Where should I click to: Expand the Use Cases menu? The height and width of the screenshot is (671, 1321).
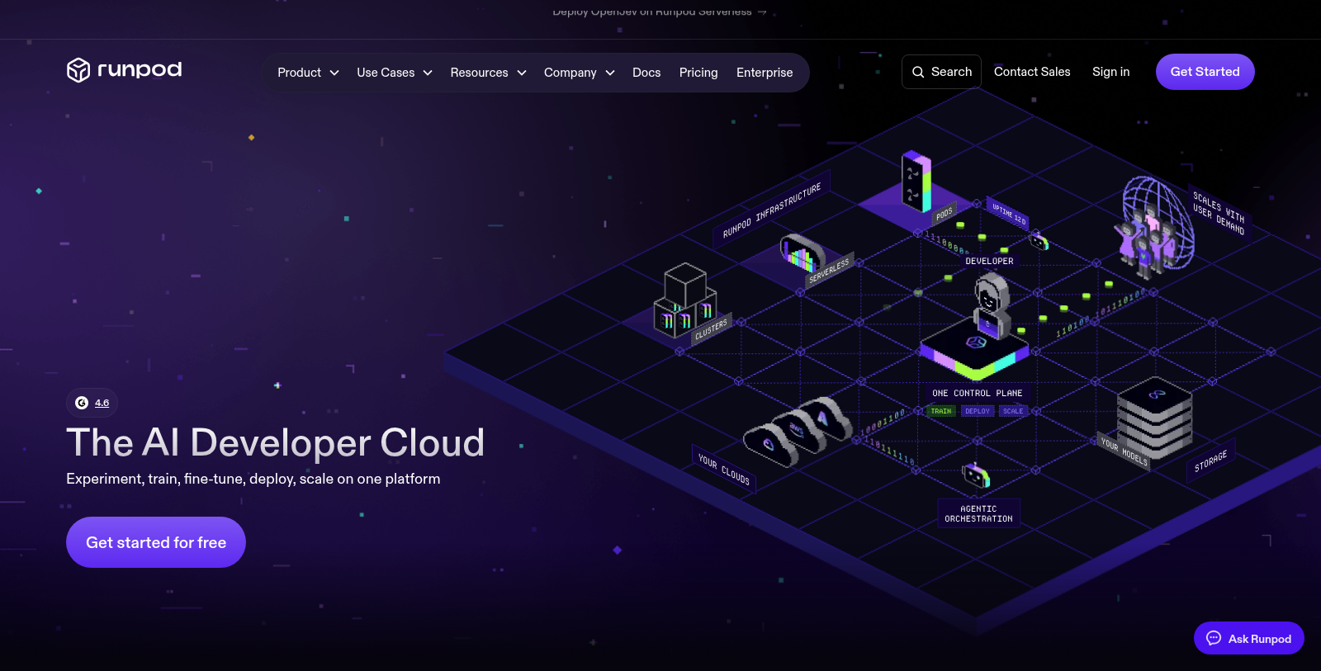pos(395,73)
